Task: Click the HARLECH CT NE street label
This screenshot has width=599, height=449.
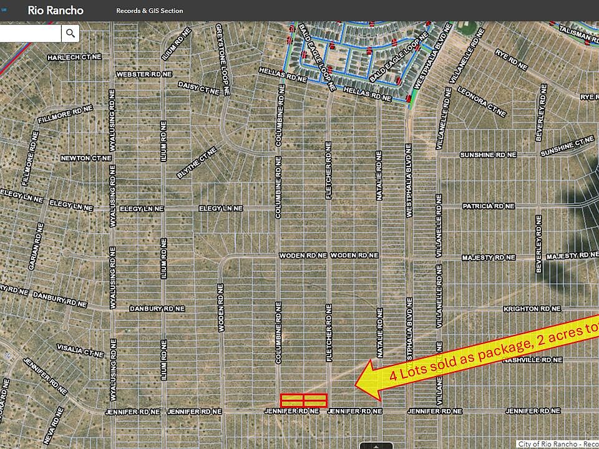Action: point(74,57)
